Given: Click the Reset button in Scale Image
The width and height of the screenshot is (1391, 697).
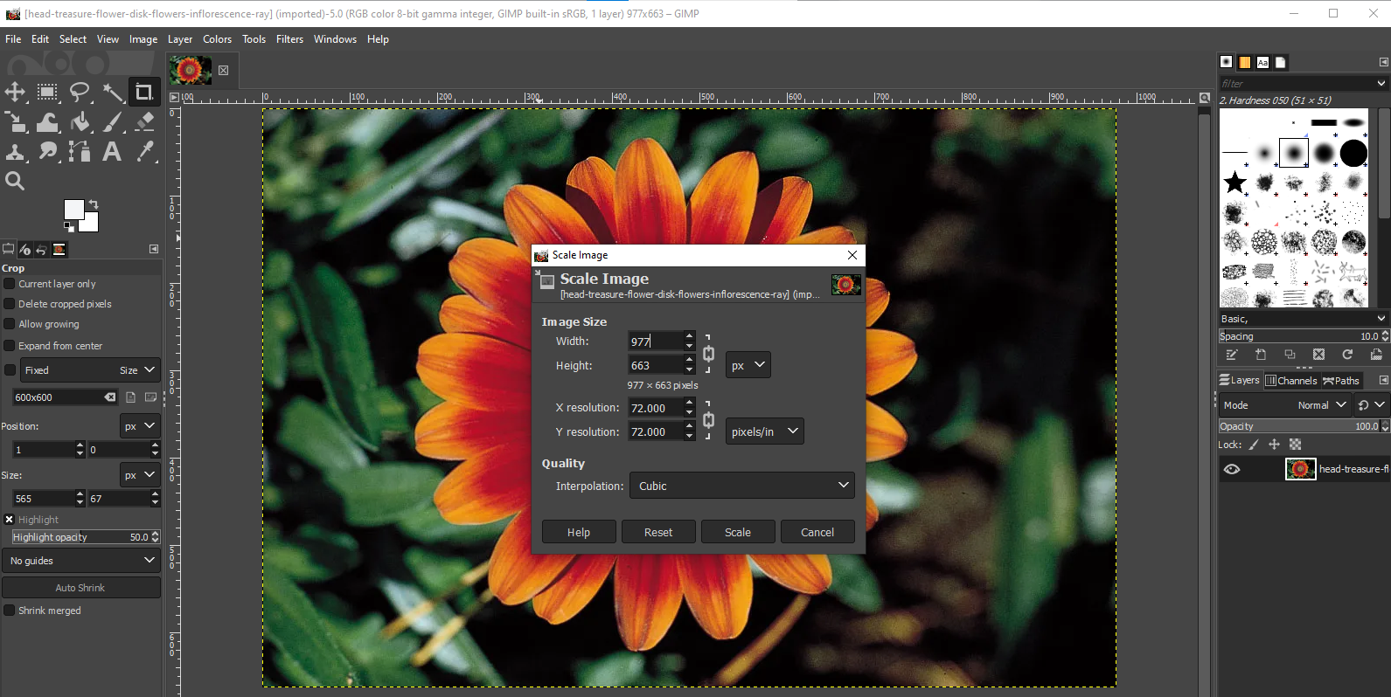Looking at the screenshot, I should pyautogui.click(x=658, y=532).
